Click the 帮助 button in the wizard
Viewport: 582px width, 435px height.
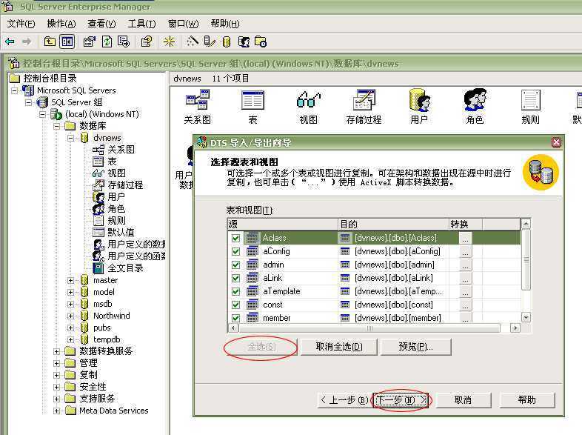point(527,400)
